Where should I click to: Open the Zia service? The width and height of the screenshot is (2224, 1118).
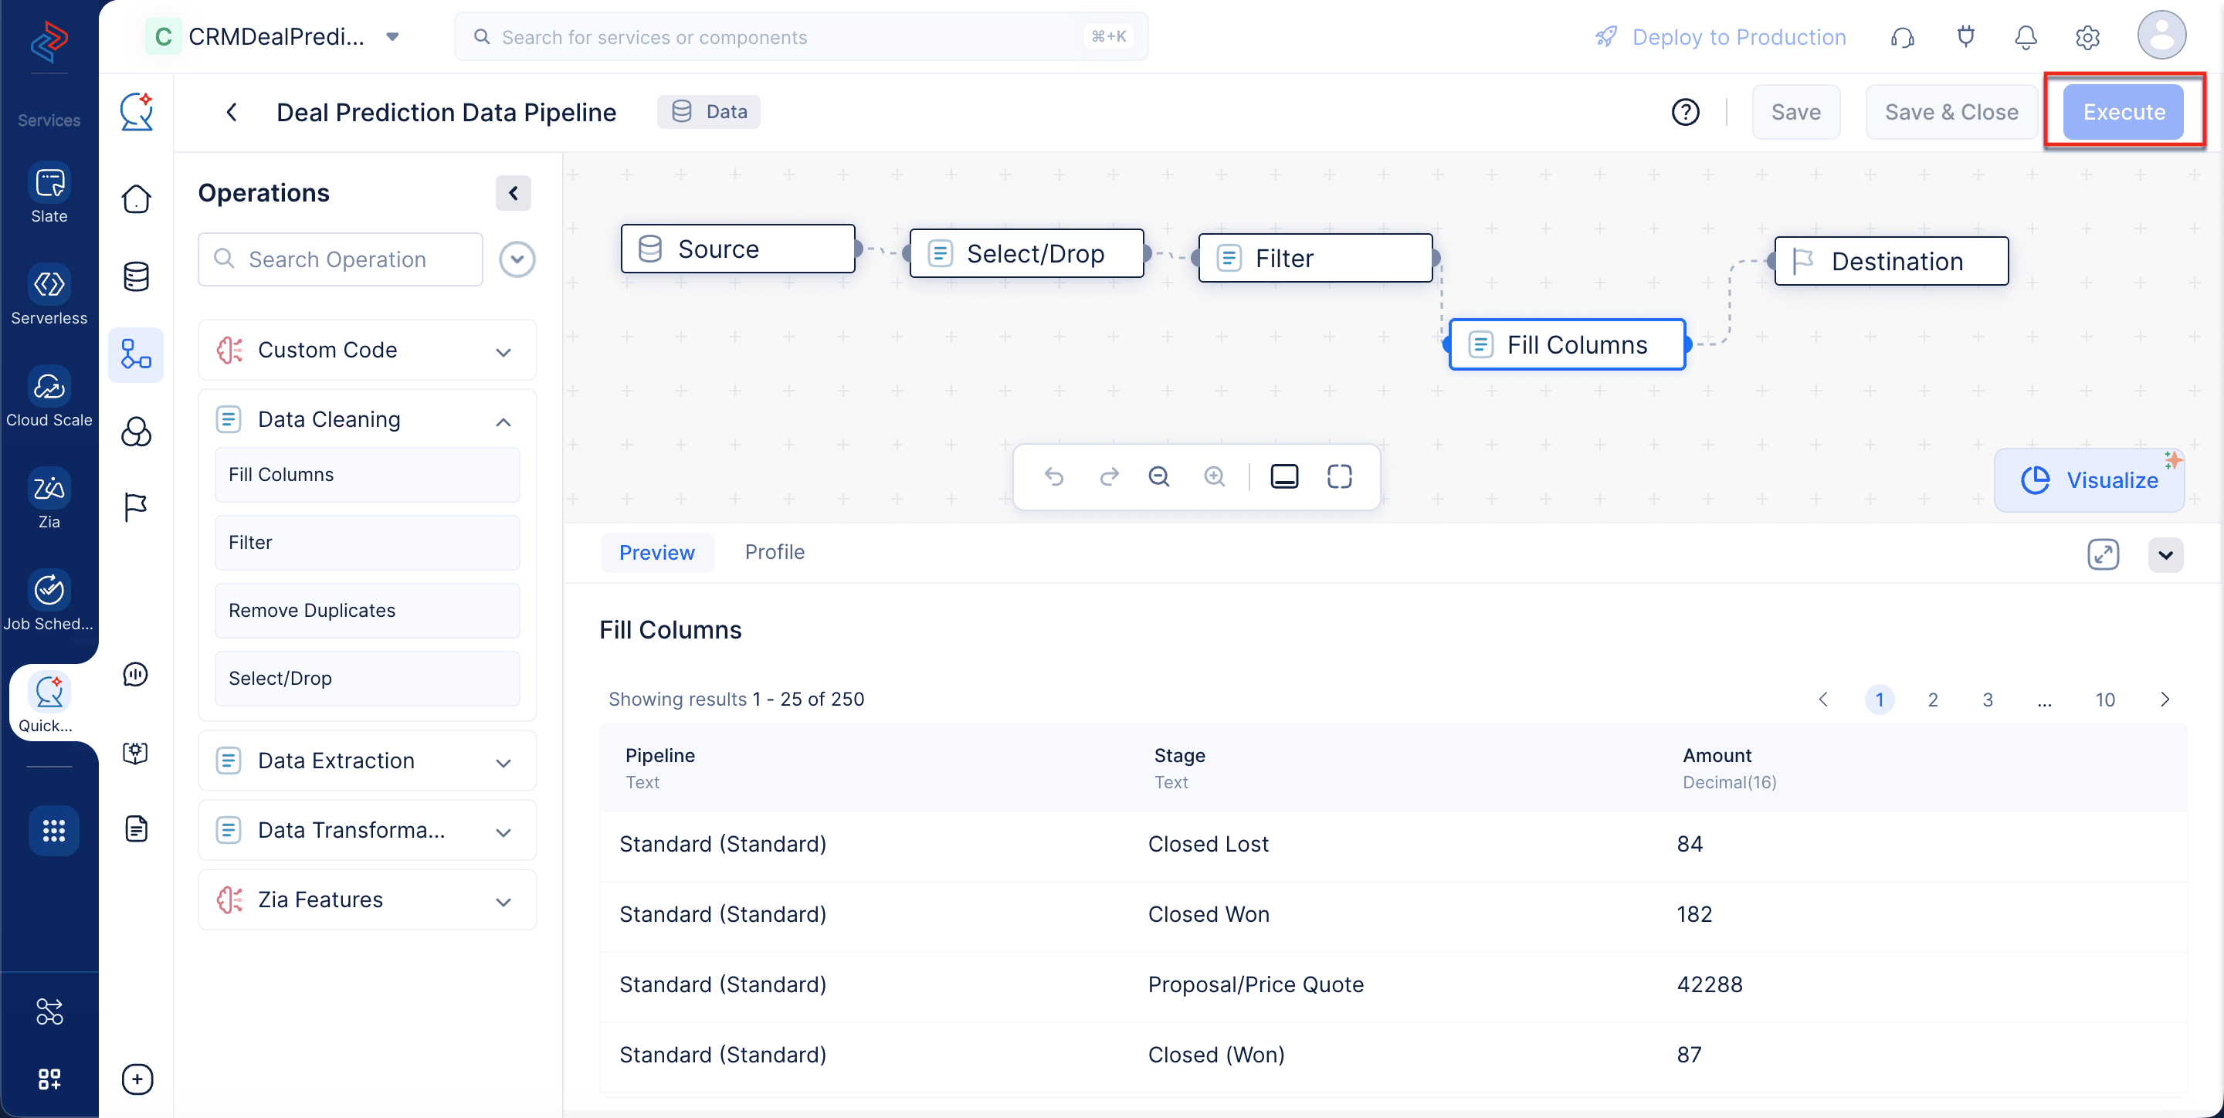click(49, 499)
